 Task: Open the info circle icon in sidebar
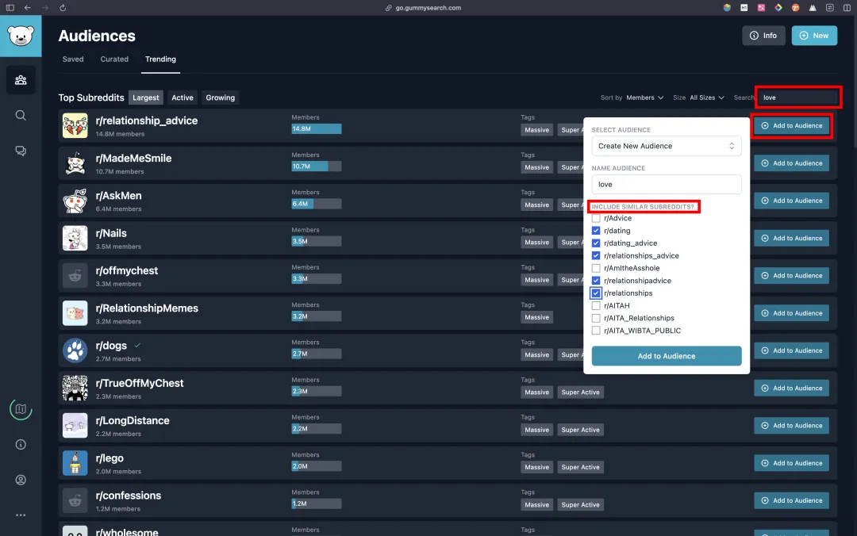[x=21, y=445]
